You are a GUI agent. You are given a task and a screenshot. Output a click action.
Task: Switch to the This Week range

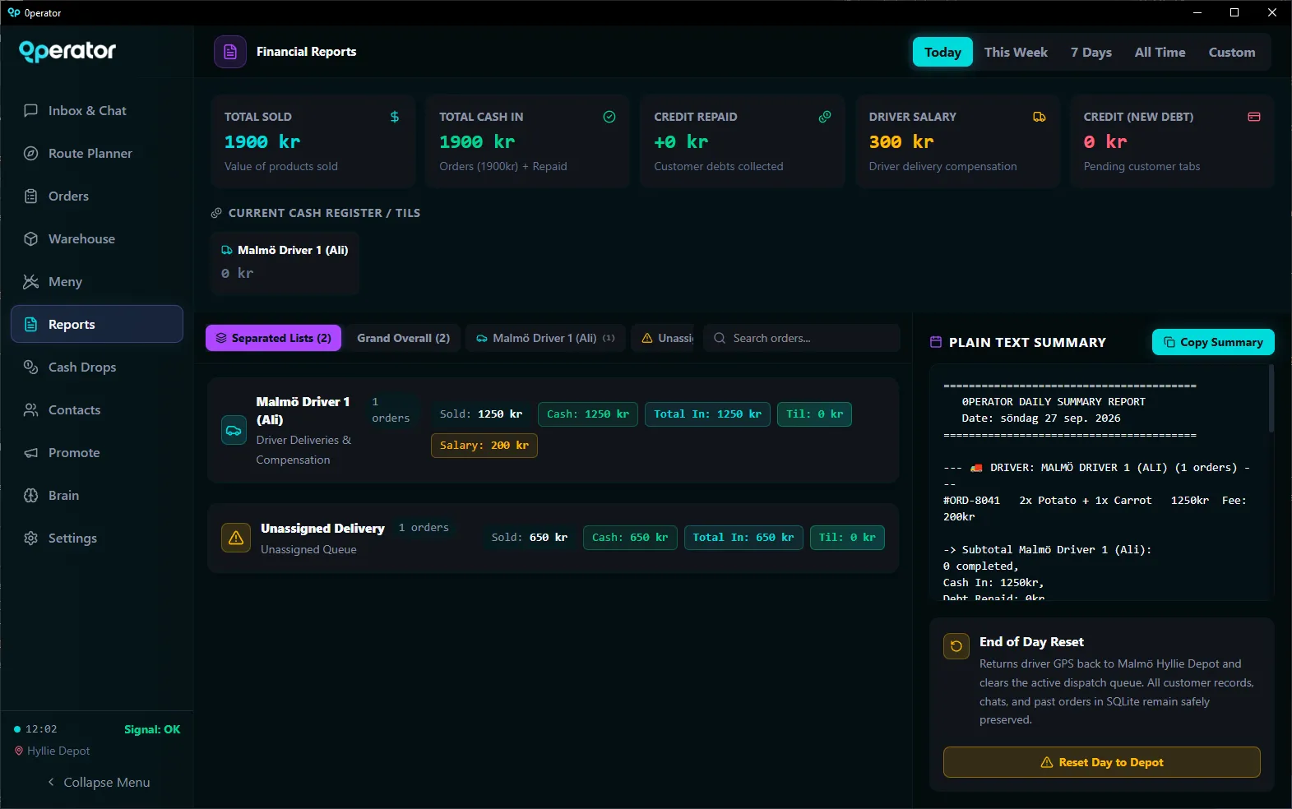pyautogui.click(x=1016, y=52)
